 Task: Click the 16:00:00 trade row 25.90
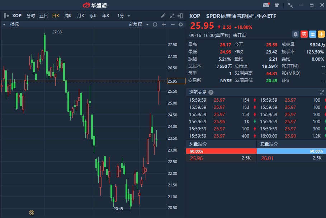pos(291,136)
